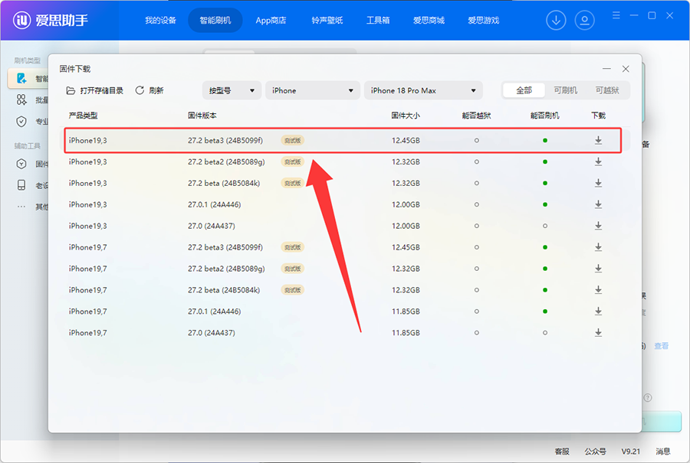
Task: Open 铃声壁纸 tab
Action: pyautogui.click(x=327, y=20)
